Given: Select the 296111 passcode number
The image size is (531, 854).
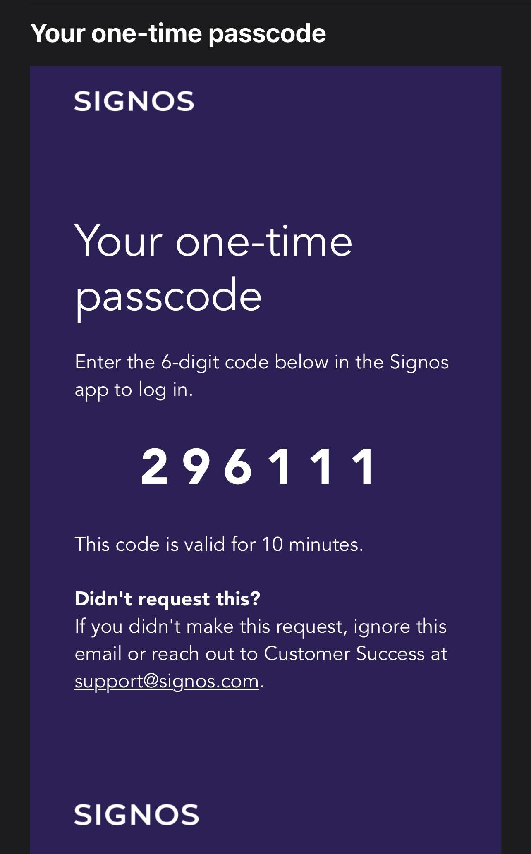Looking at the screenshot, I should click(x=258, y=467).
